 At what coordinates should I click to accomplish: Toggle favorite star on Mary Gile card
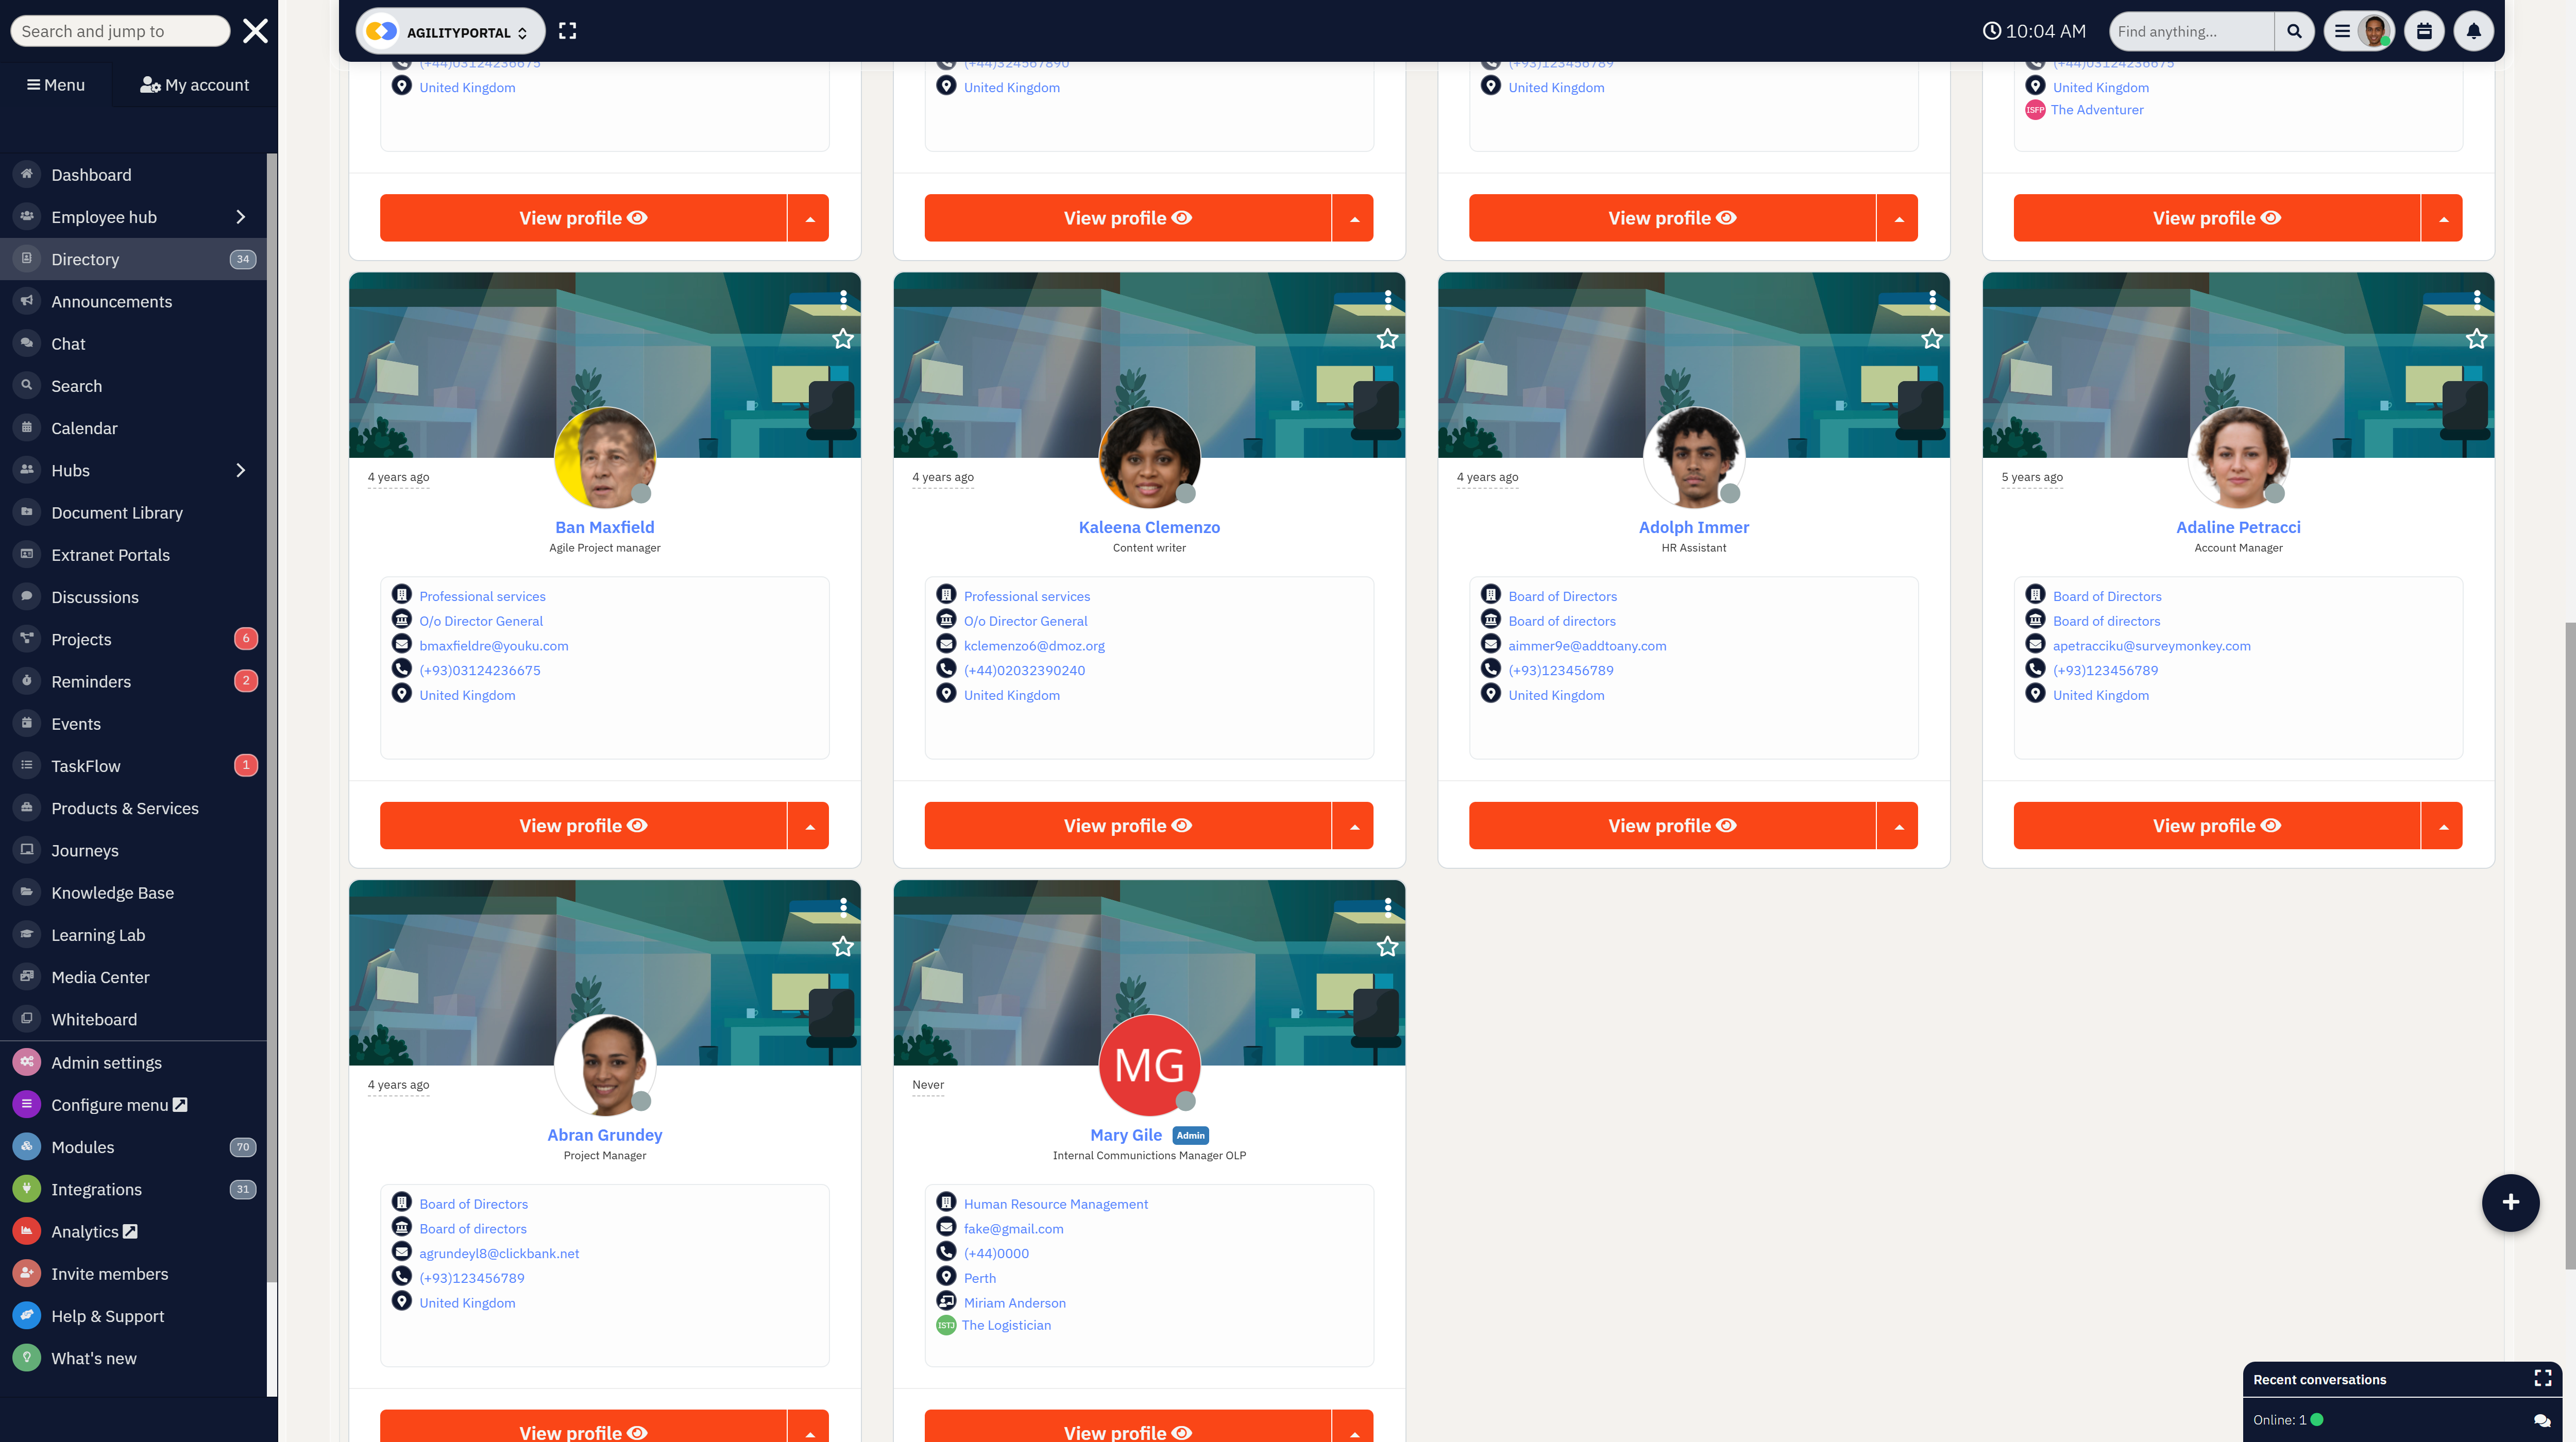1387,947
